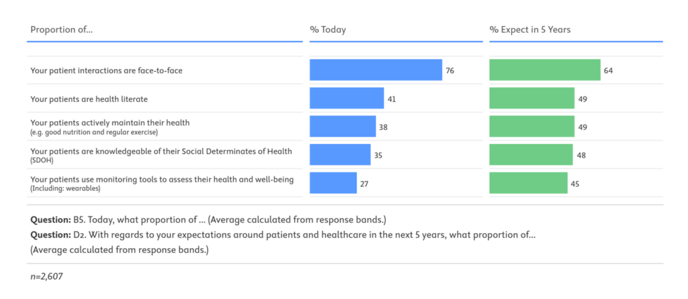
Task: Click the green face-to-face bar showing 64
Action: pyautogui.click(x=545, y=70)
